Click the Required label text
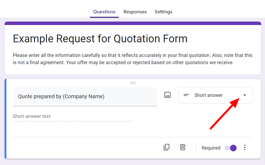Image resolution: width=265 pixels, height=165 pixels. (x=211, y=148)
